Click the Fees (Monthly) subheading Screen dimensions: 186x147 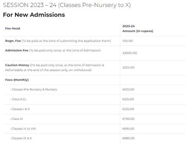click(17, 80)
